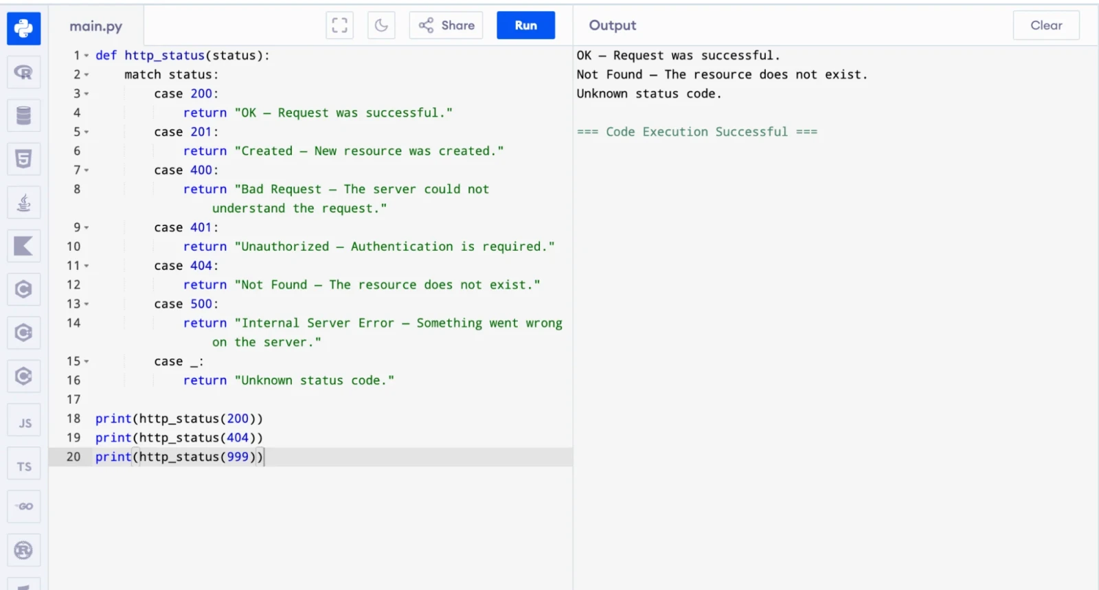
Task: Click the return "Unknown status code." line 16
Action: [x=288, y=381]
